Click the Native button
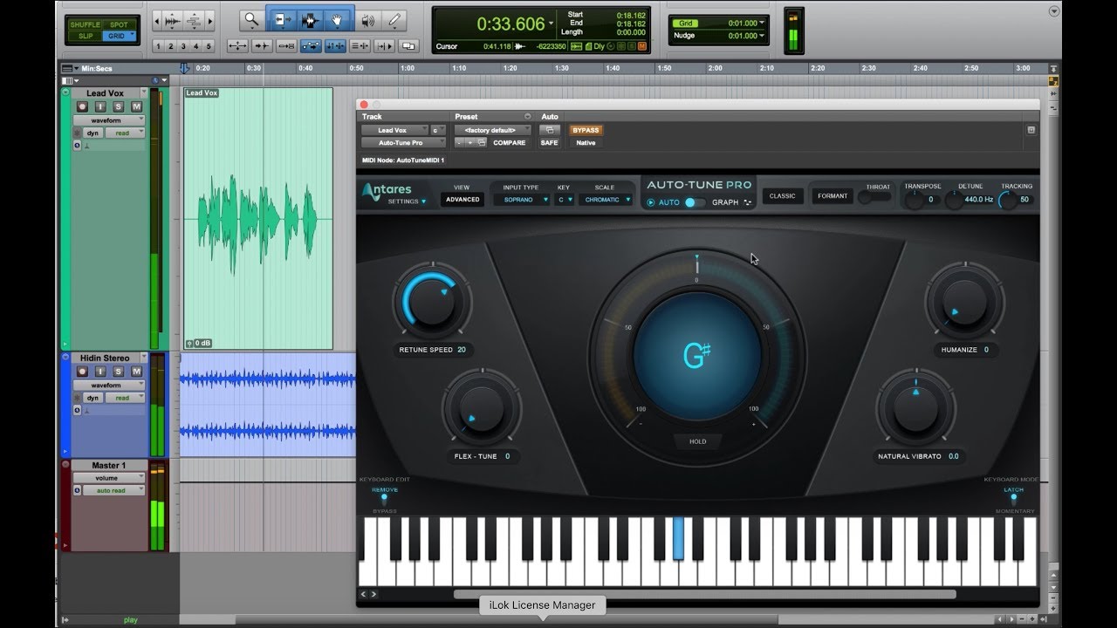This screenshot has height=628, width=1117. click(586, 143)
